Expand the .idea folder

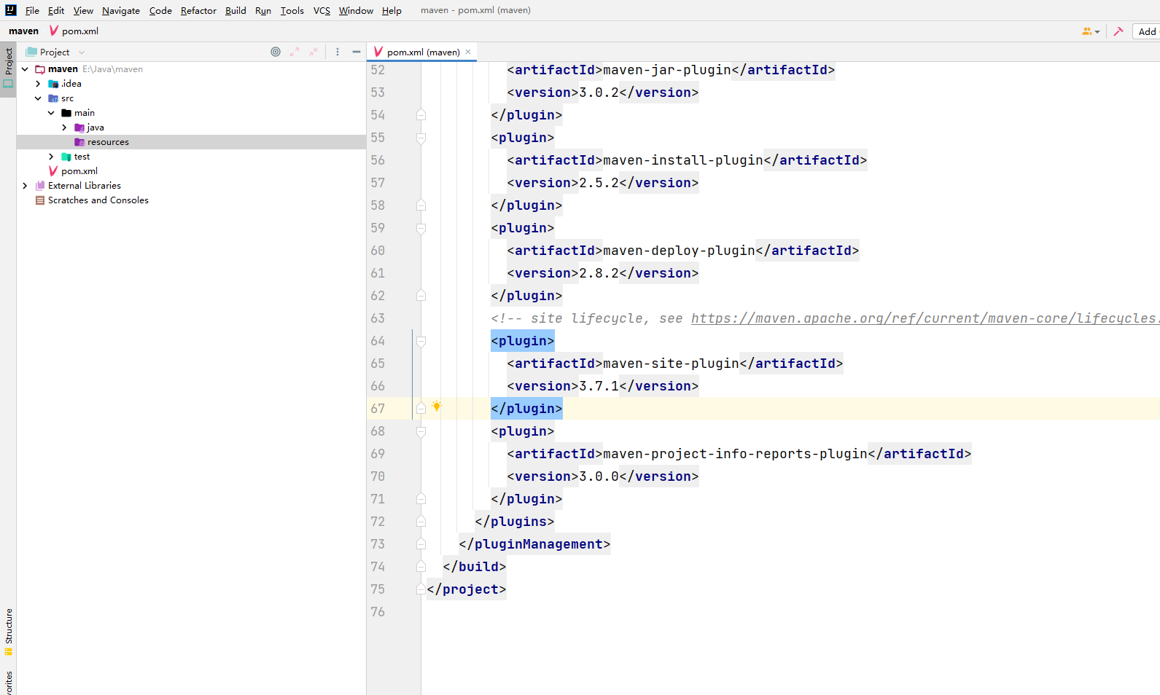tap(38, 84)
